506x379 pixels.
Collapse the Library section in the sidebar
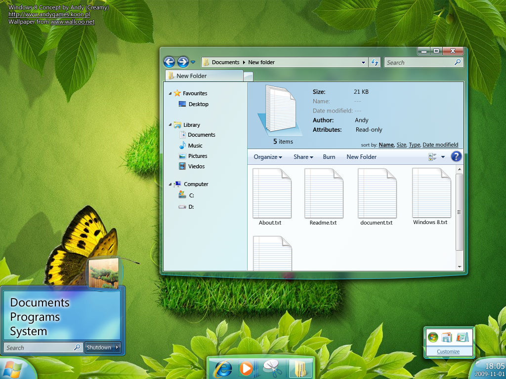tap(170, 124)
